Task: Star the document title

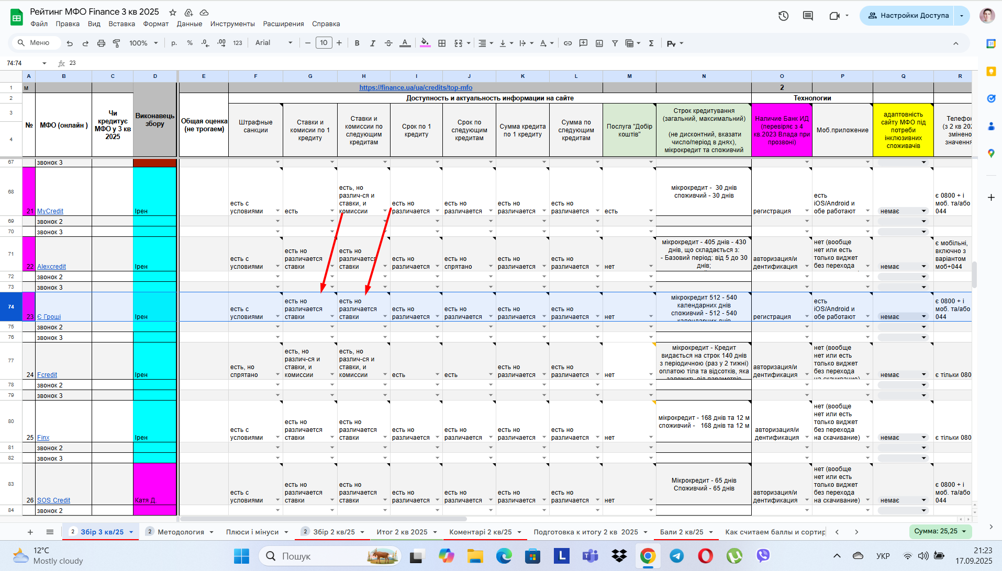Action: [173, 12]
